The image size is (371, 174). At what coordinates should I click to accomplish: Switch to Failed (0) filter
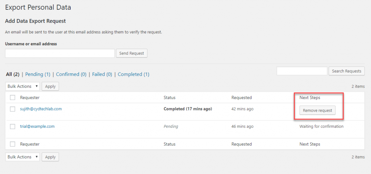pos(102,74)
